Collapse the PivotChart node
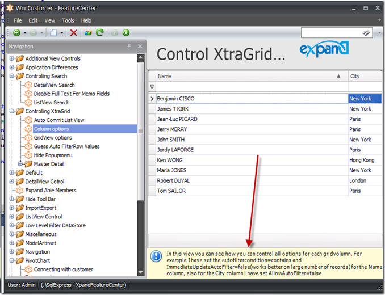The width and height of the screenshot is (385, 295). coord(11,260)
